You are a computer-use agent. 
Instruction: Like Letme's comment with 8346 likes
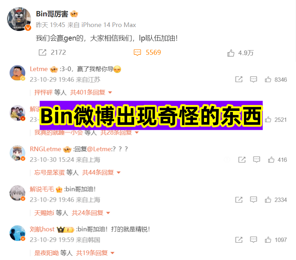click(268, 79)
